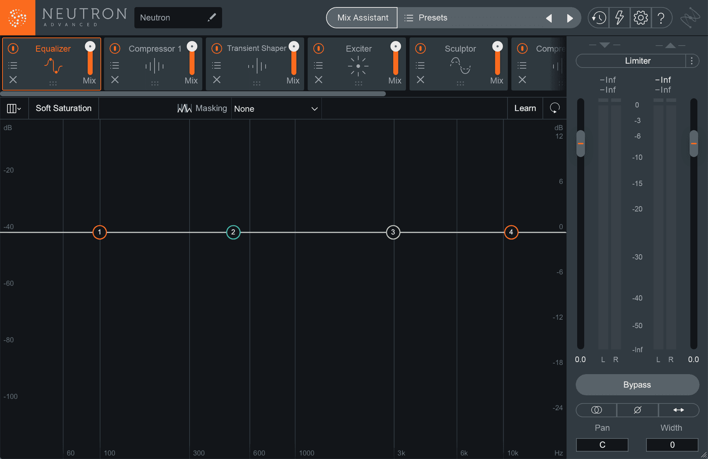Toggle the channel link overlapping circles icon

(x=596, y=410)
